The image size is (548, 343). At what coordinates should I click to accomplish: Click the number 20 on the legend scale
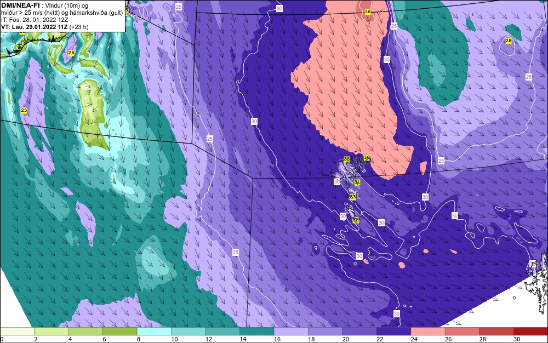pyautogui.click(x=346, y=339)
